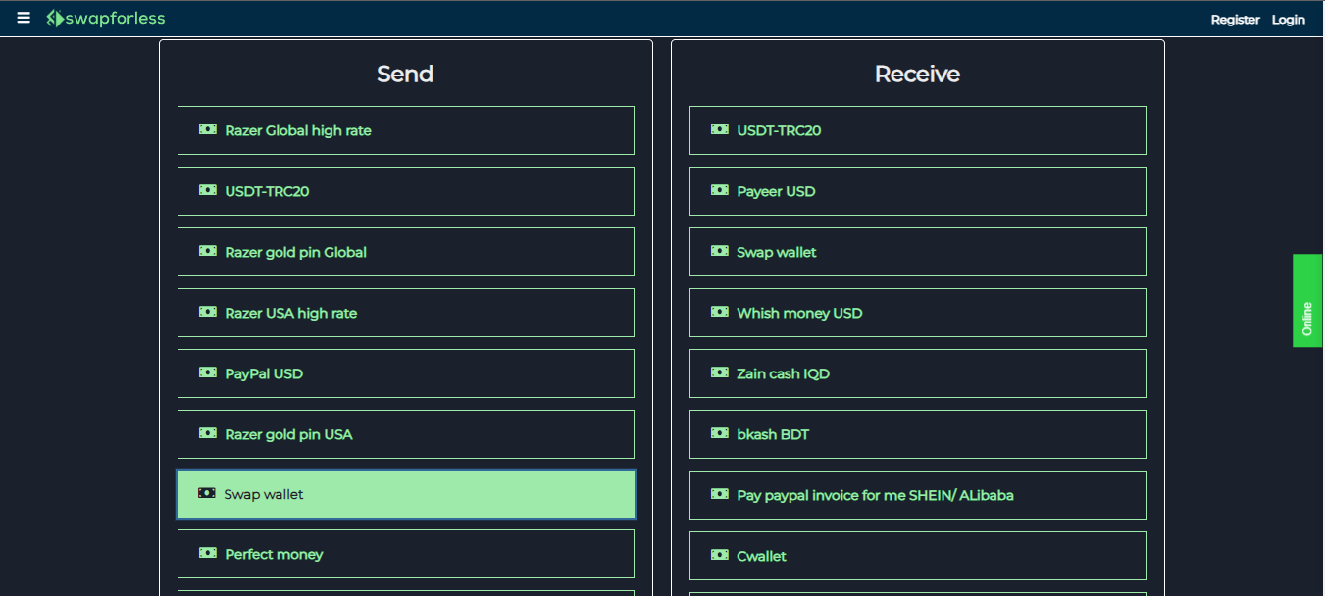
Task: Choose Whish money USD as receive option
Action: (x=917, y=312)
